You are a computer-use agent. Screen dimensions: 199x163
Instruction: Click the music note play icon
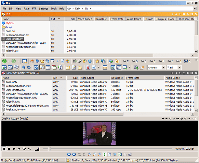(x=60, y=67)
